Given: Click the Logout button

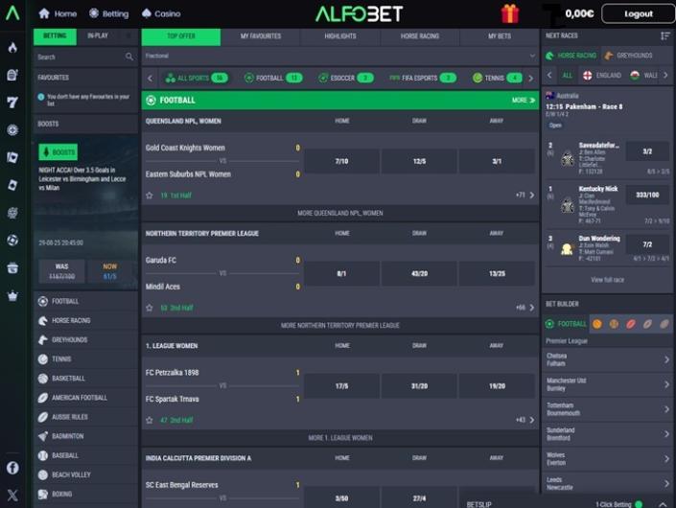Looking at the screenshot, I should pyautogui.click(x=639, y=14).
